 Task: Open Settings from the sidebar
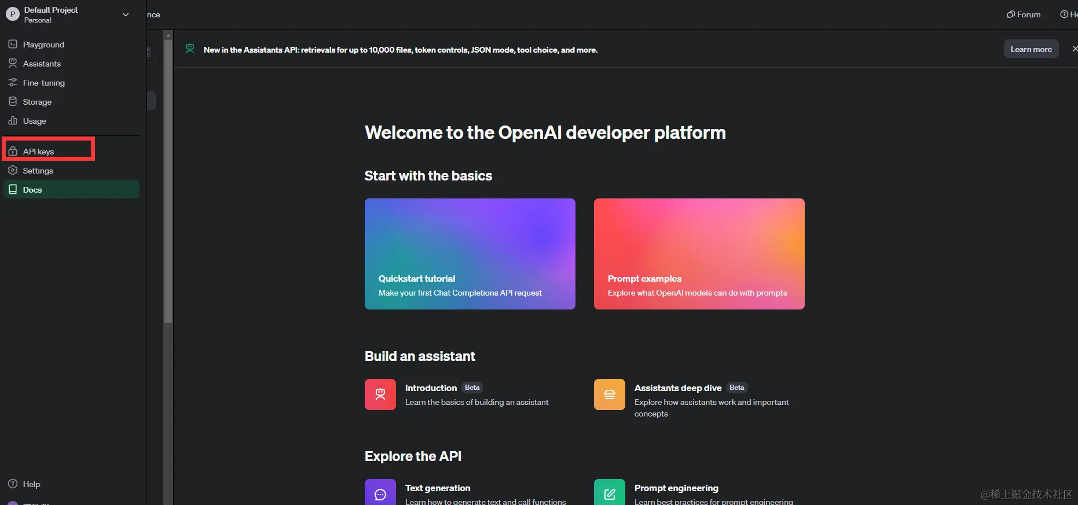click(x=71, y=171)
